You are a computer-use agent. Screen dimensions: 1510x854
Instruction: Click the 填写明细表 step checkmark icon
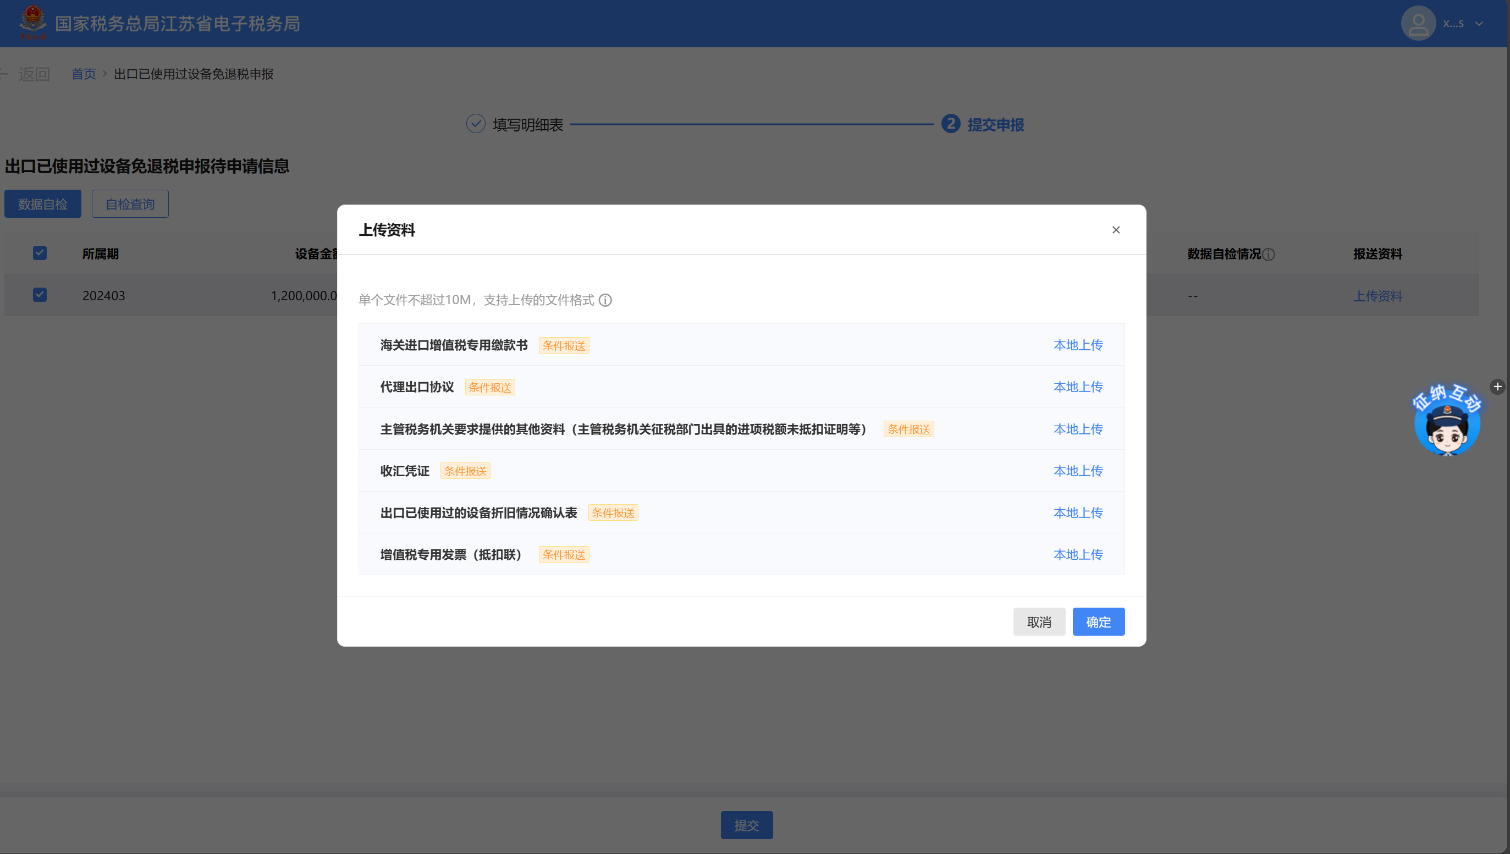[476, 124]
